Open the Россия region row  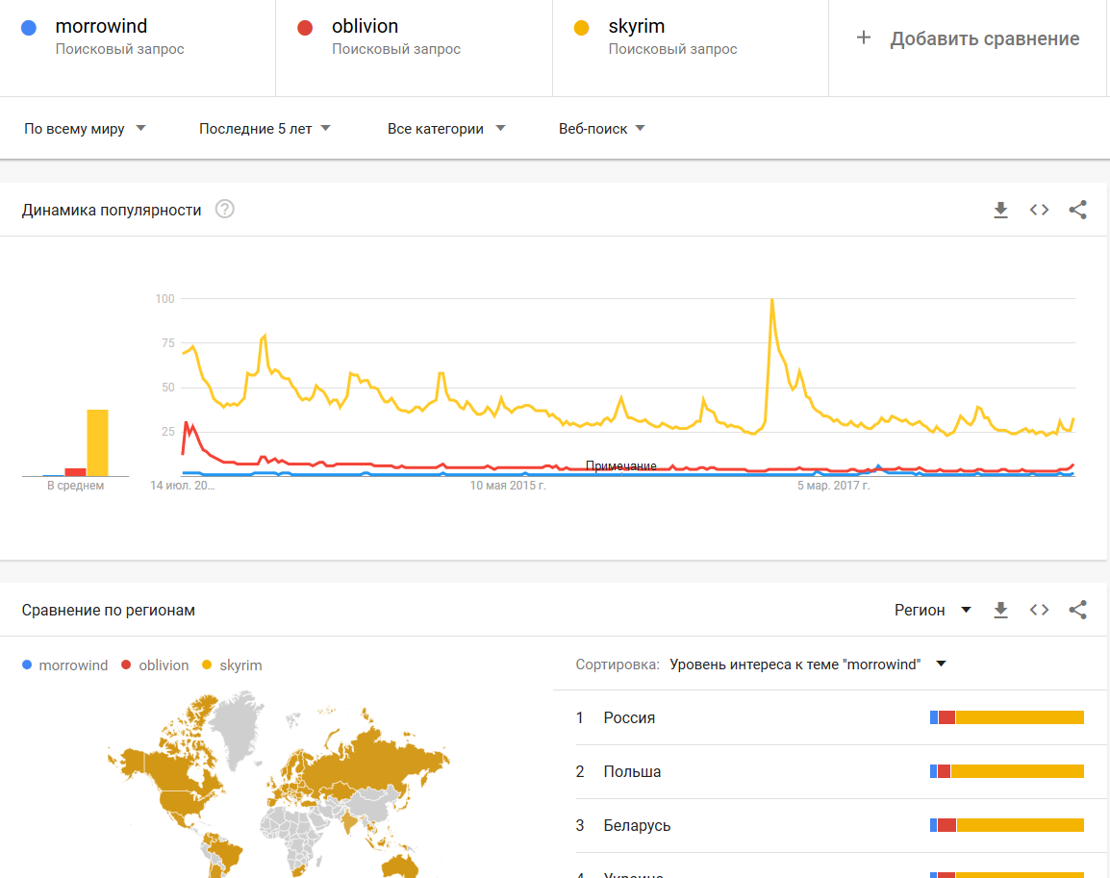click(x=629, y=717)
